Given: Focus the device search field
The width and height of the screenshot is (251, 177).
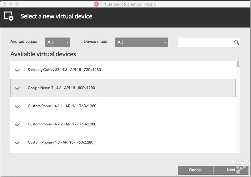Looking at the screenshot, I should (209, 42).
